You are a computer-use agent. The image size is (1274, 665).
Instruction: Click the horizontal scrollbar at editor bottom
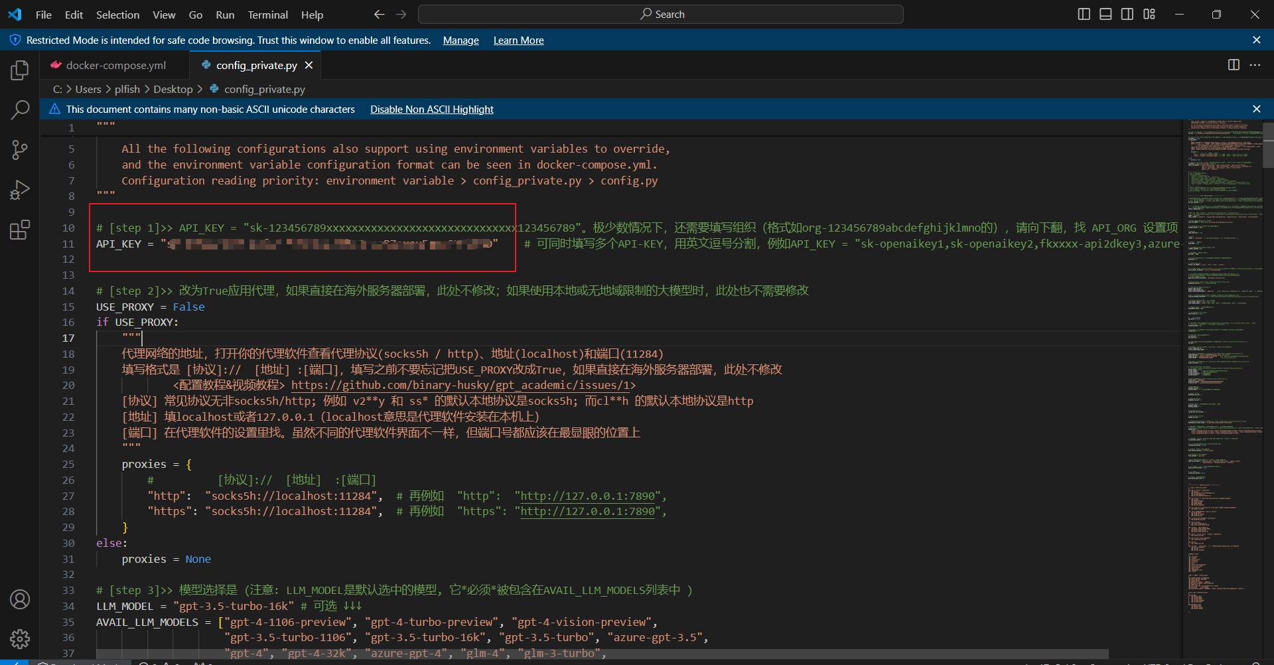tap(602, 654)
